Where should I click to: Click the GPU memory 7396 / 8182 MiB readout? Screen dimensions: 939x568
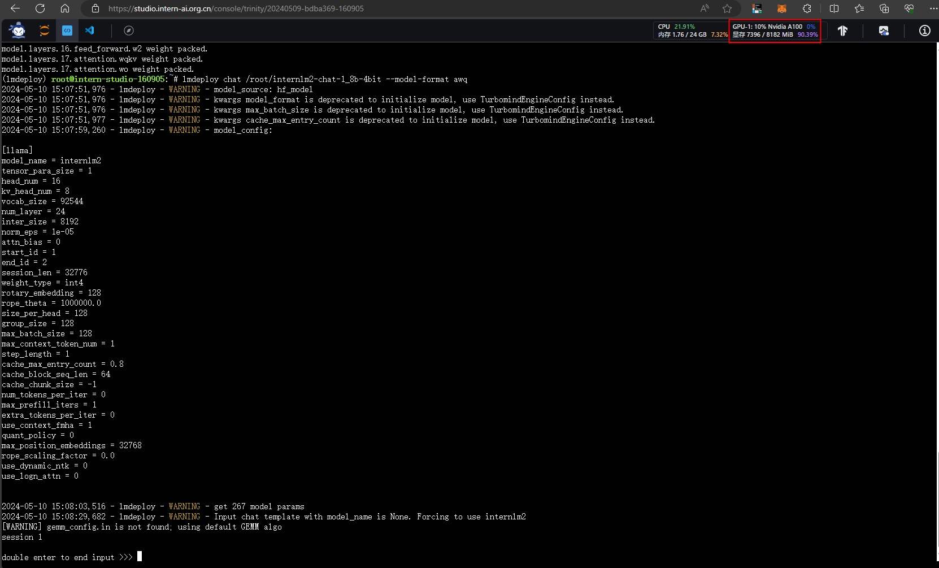coord(775,34)
